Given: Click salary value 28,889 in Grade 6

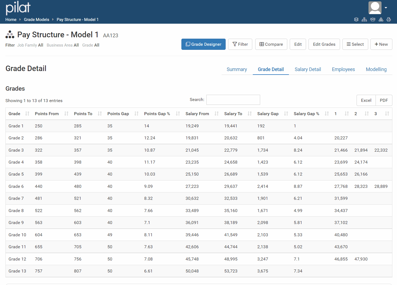Looking at the screenshot, I should pyautogui.click(x=381, y=186).
